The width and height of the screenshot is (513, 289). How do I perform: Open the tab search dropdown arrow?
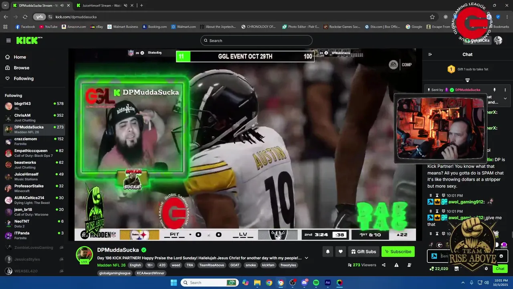pyautogui.click(x=5, y=6)
